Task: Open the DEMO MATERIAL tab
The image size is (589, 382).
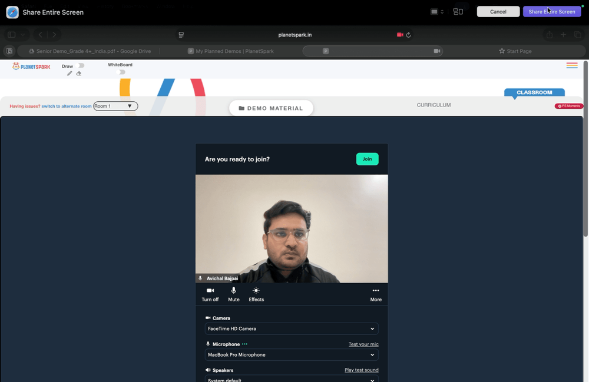Action: 271,108
